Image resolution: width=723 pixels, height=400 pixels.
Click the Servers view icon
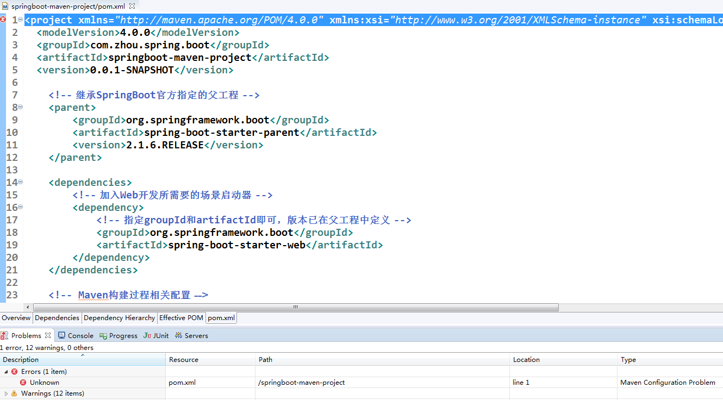[178, 335]
